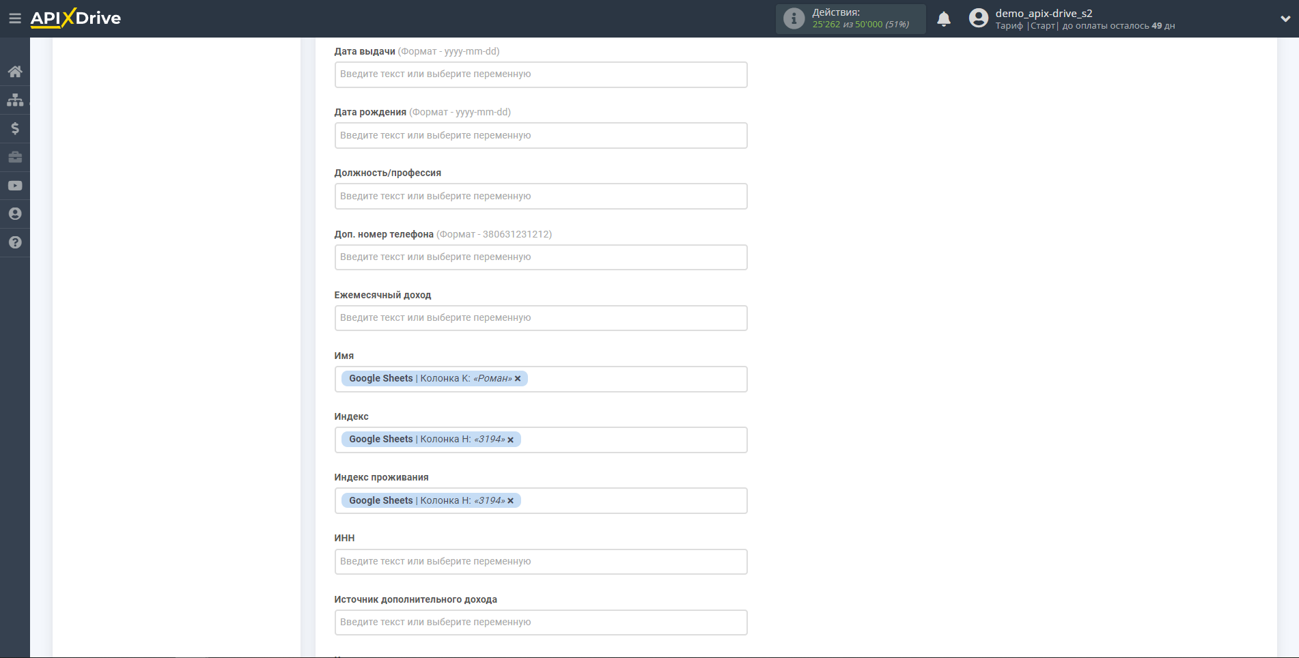
Task: Click the ИНН input field
Action: pyautogui.click(x=541, y=562)
